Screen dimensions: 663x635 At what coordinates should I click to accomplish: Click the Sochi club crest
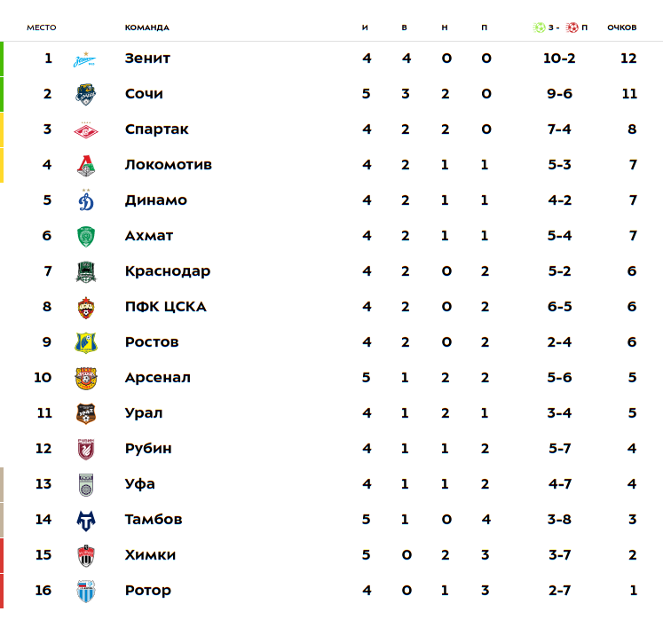86,94
